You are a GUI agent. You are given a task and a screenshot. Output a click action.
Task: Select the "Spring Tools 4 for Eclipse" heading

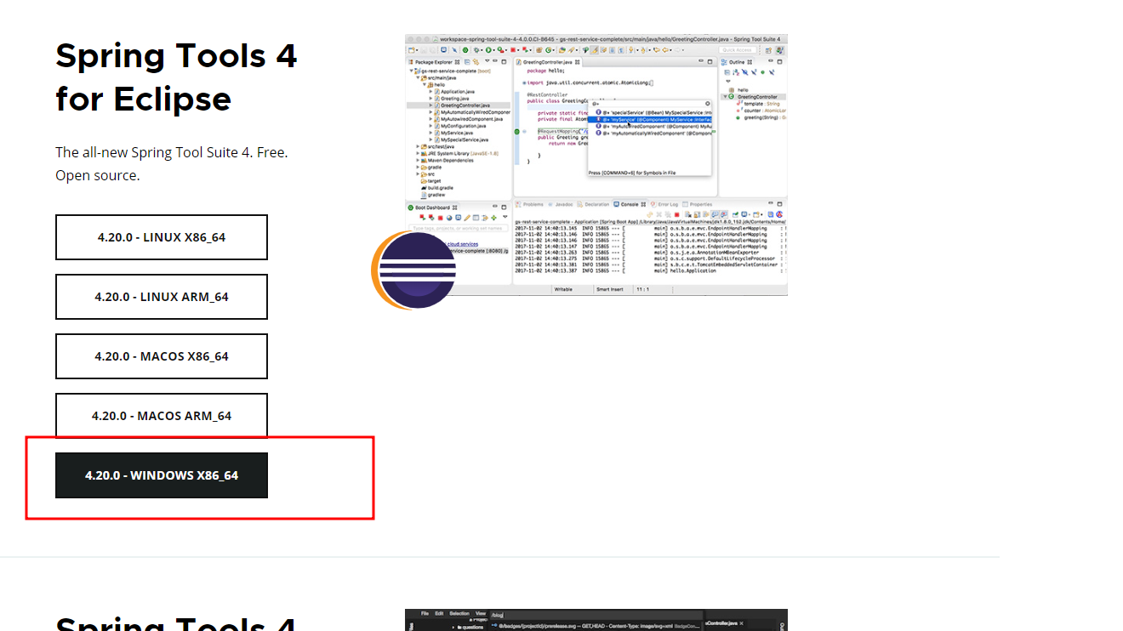coord(176,77)
